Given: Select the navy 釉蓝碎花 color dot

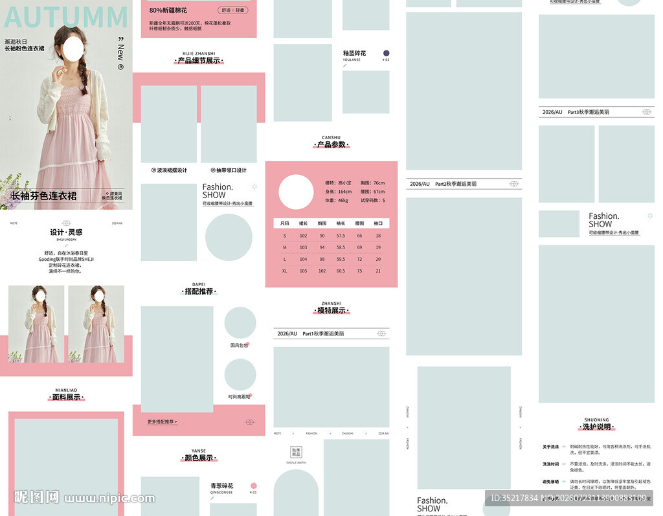Looking at the screenshot, I should [386, 53].
